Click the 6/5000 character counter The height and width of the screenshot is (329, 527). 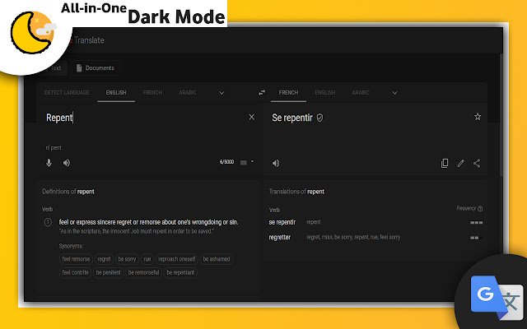[226, 162]
